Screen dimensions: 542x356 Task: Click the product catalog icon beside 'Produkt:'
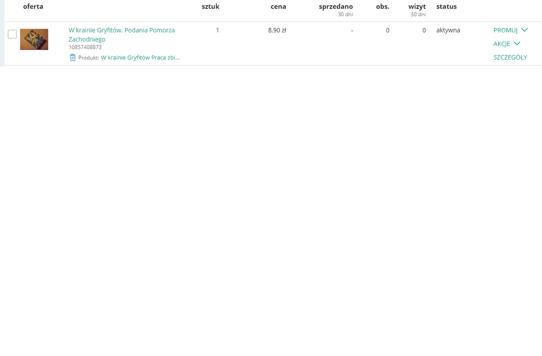[73, 57]
